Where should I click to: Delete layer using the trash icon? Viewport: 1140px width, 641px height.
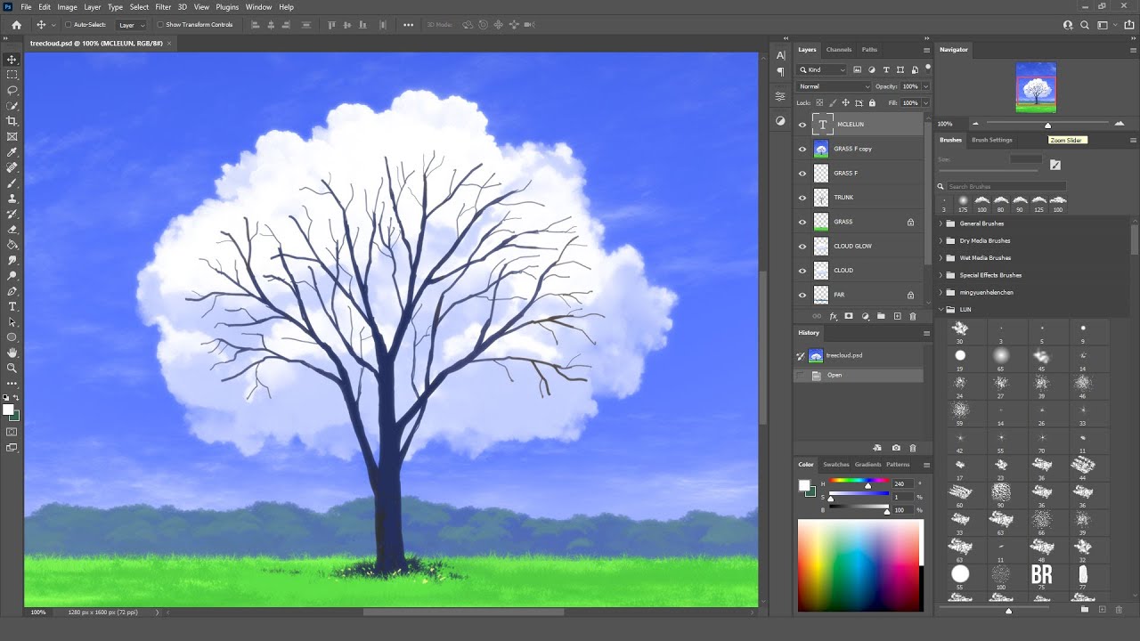coord(913,316)
